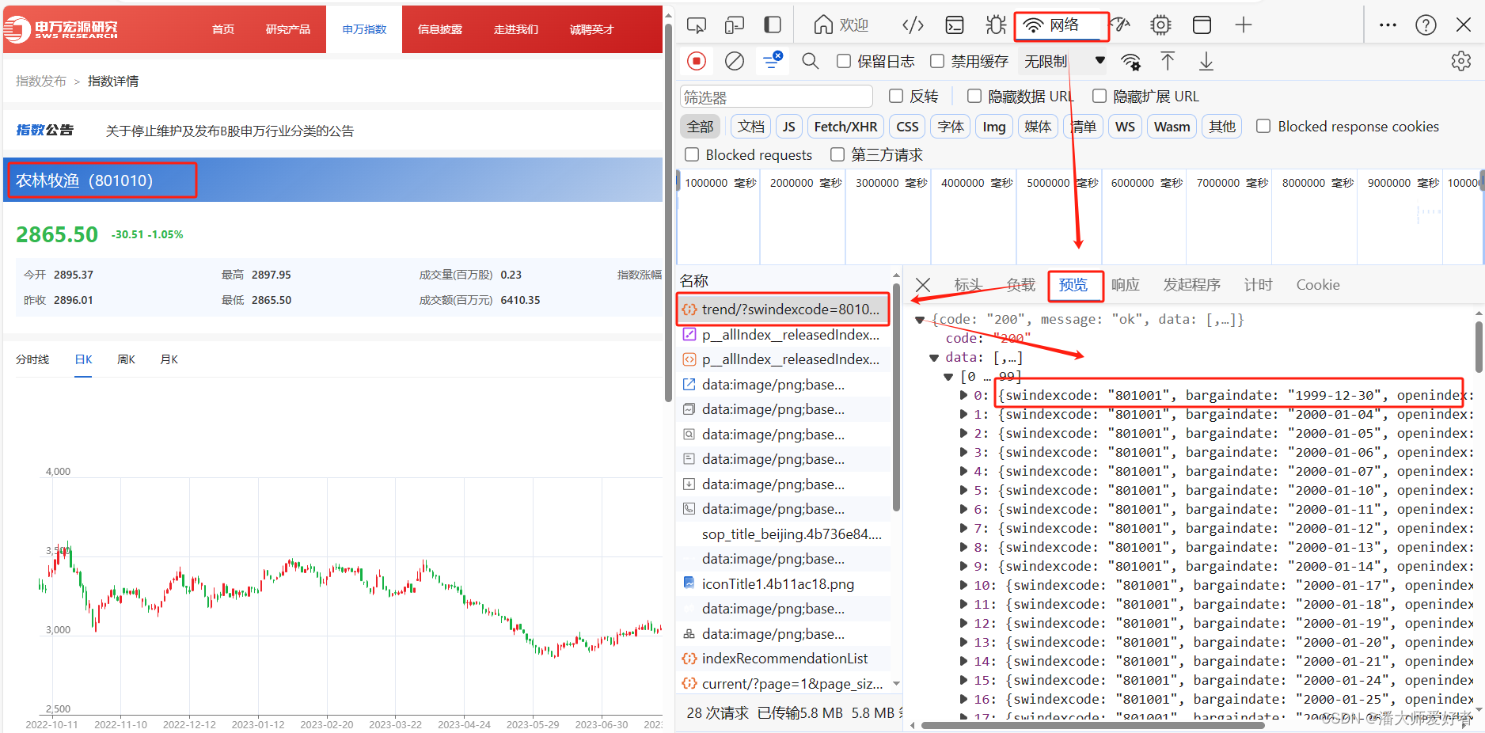
Task: Open the Console panel icon
Action: click(955, 25)
